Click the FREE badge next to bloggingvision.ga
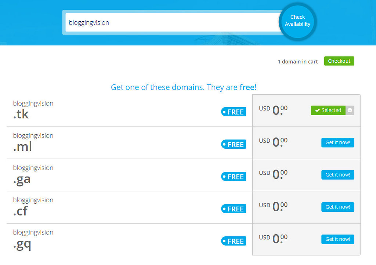 233,177
